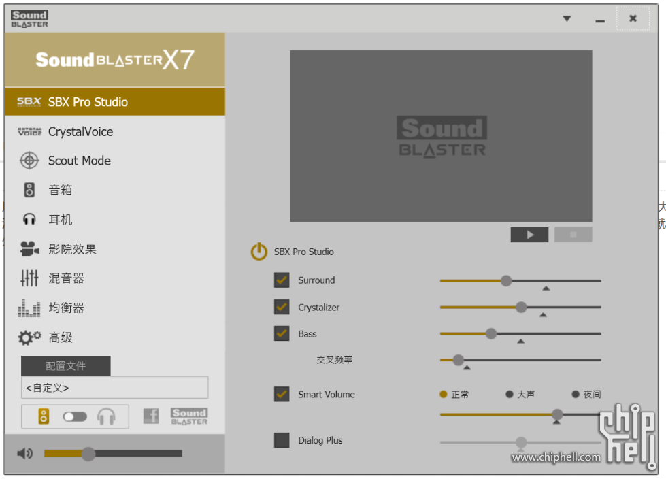This screenshot has width=666, height=481.
Task: Open the 影院效果 cinema effects page
Action: 115,249
